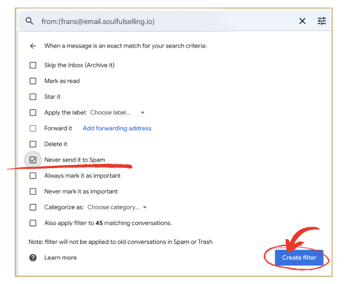Enable the Mark as read checkbox
The width and height of the screenshot is (344, 284).
pos(33,81)
